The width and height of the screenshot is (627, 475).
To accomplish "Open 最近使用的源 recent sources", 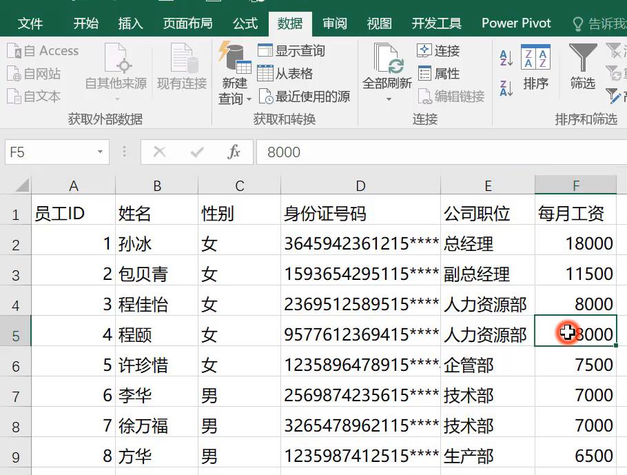I will pyautogui.click(x=305, y=97).
